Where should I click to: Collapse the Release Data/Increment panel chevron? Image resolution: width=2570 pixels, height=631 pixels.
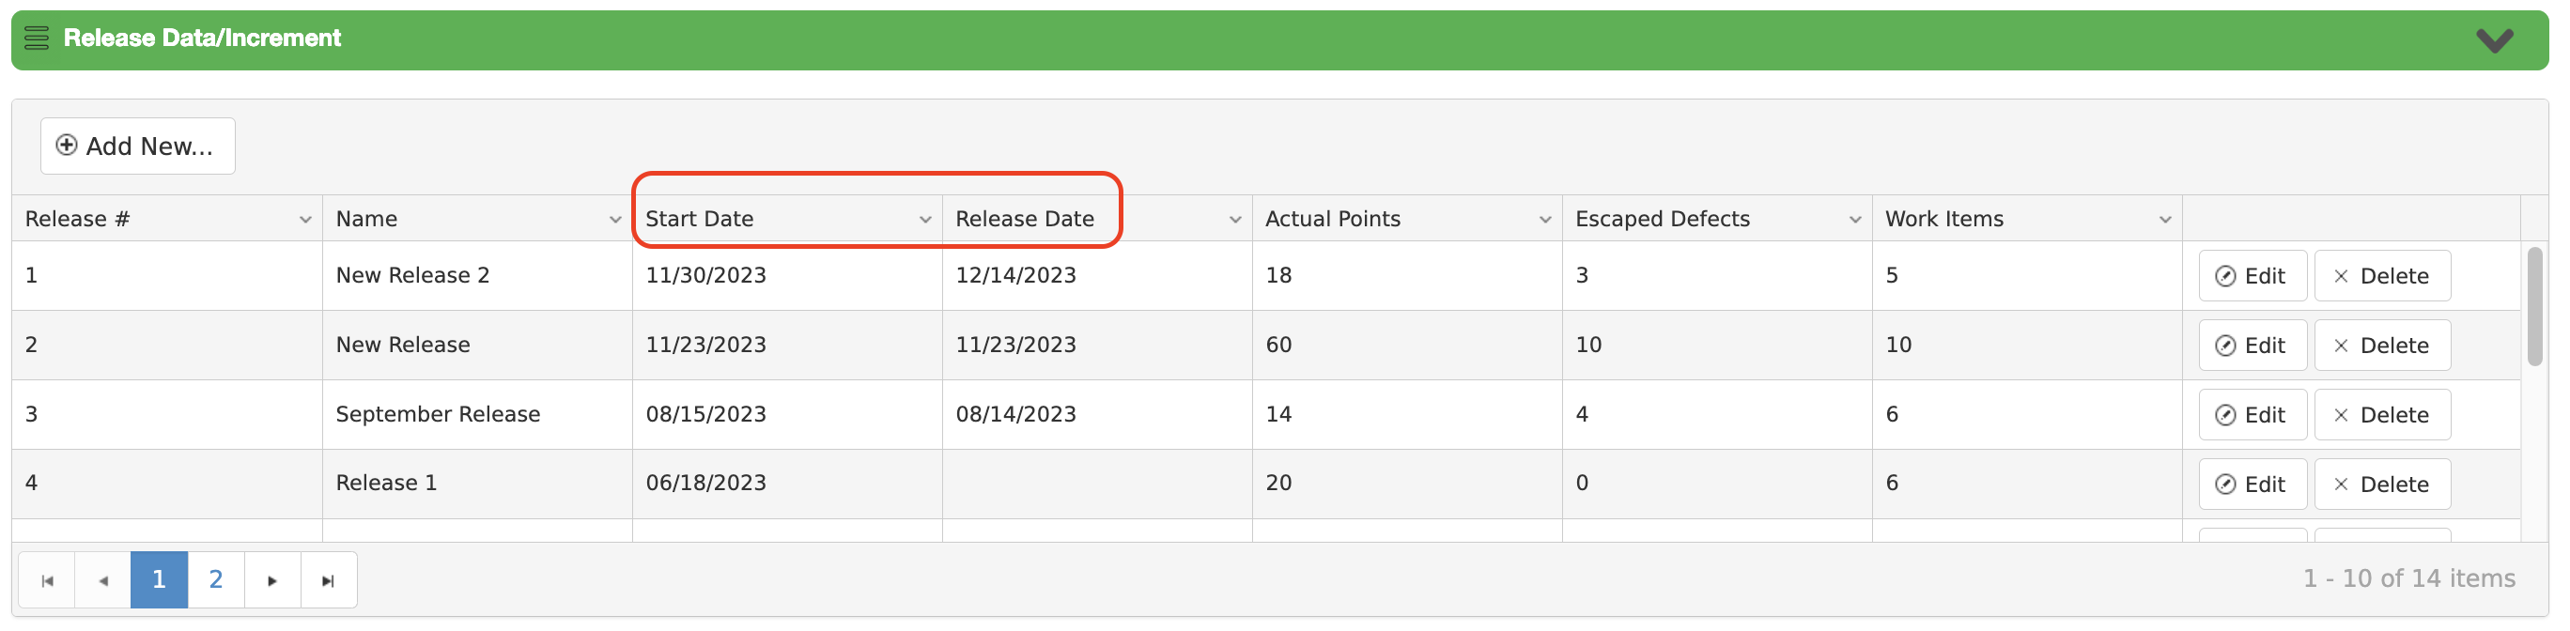(x=2494, y=41)
